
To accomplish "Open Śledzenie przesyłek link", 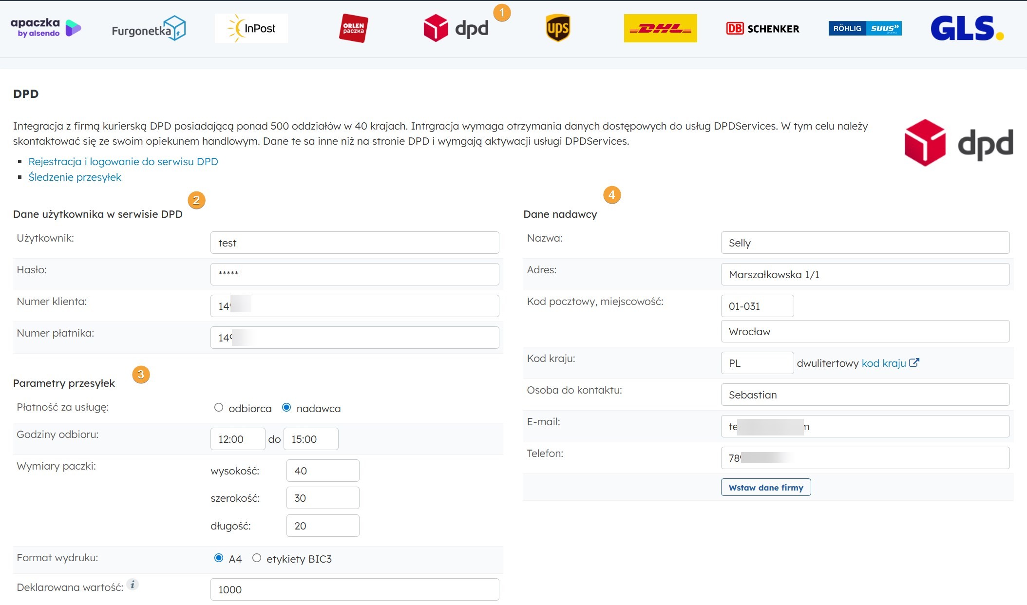I will click(75, 177).
